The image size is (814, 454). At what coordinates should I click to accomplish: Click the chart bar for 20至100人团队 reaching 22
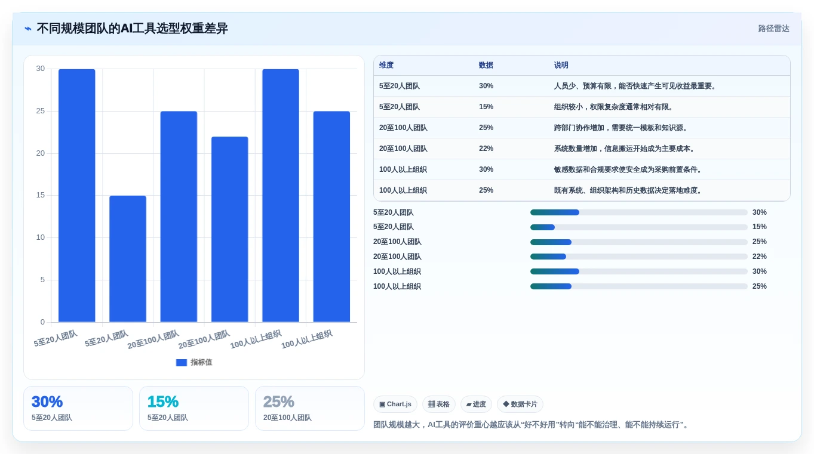coord(230,229)
